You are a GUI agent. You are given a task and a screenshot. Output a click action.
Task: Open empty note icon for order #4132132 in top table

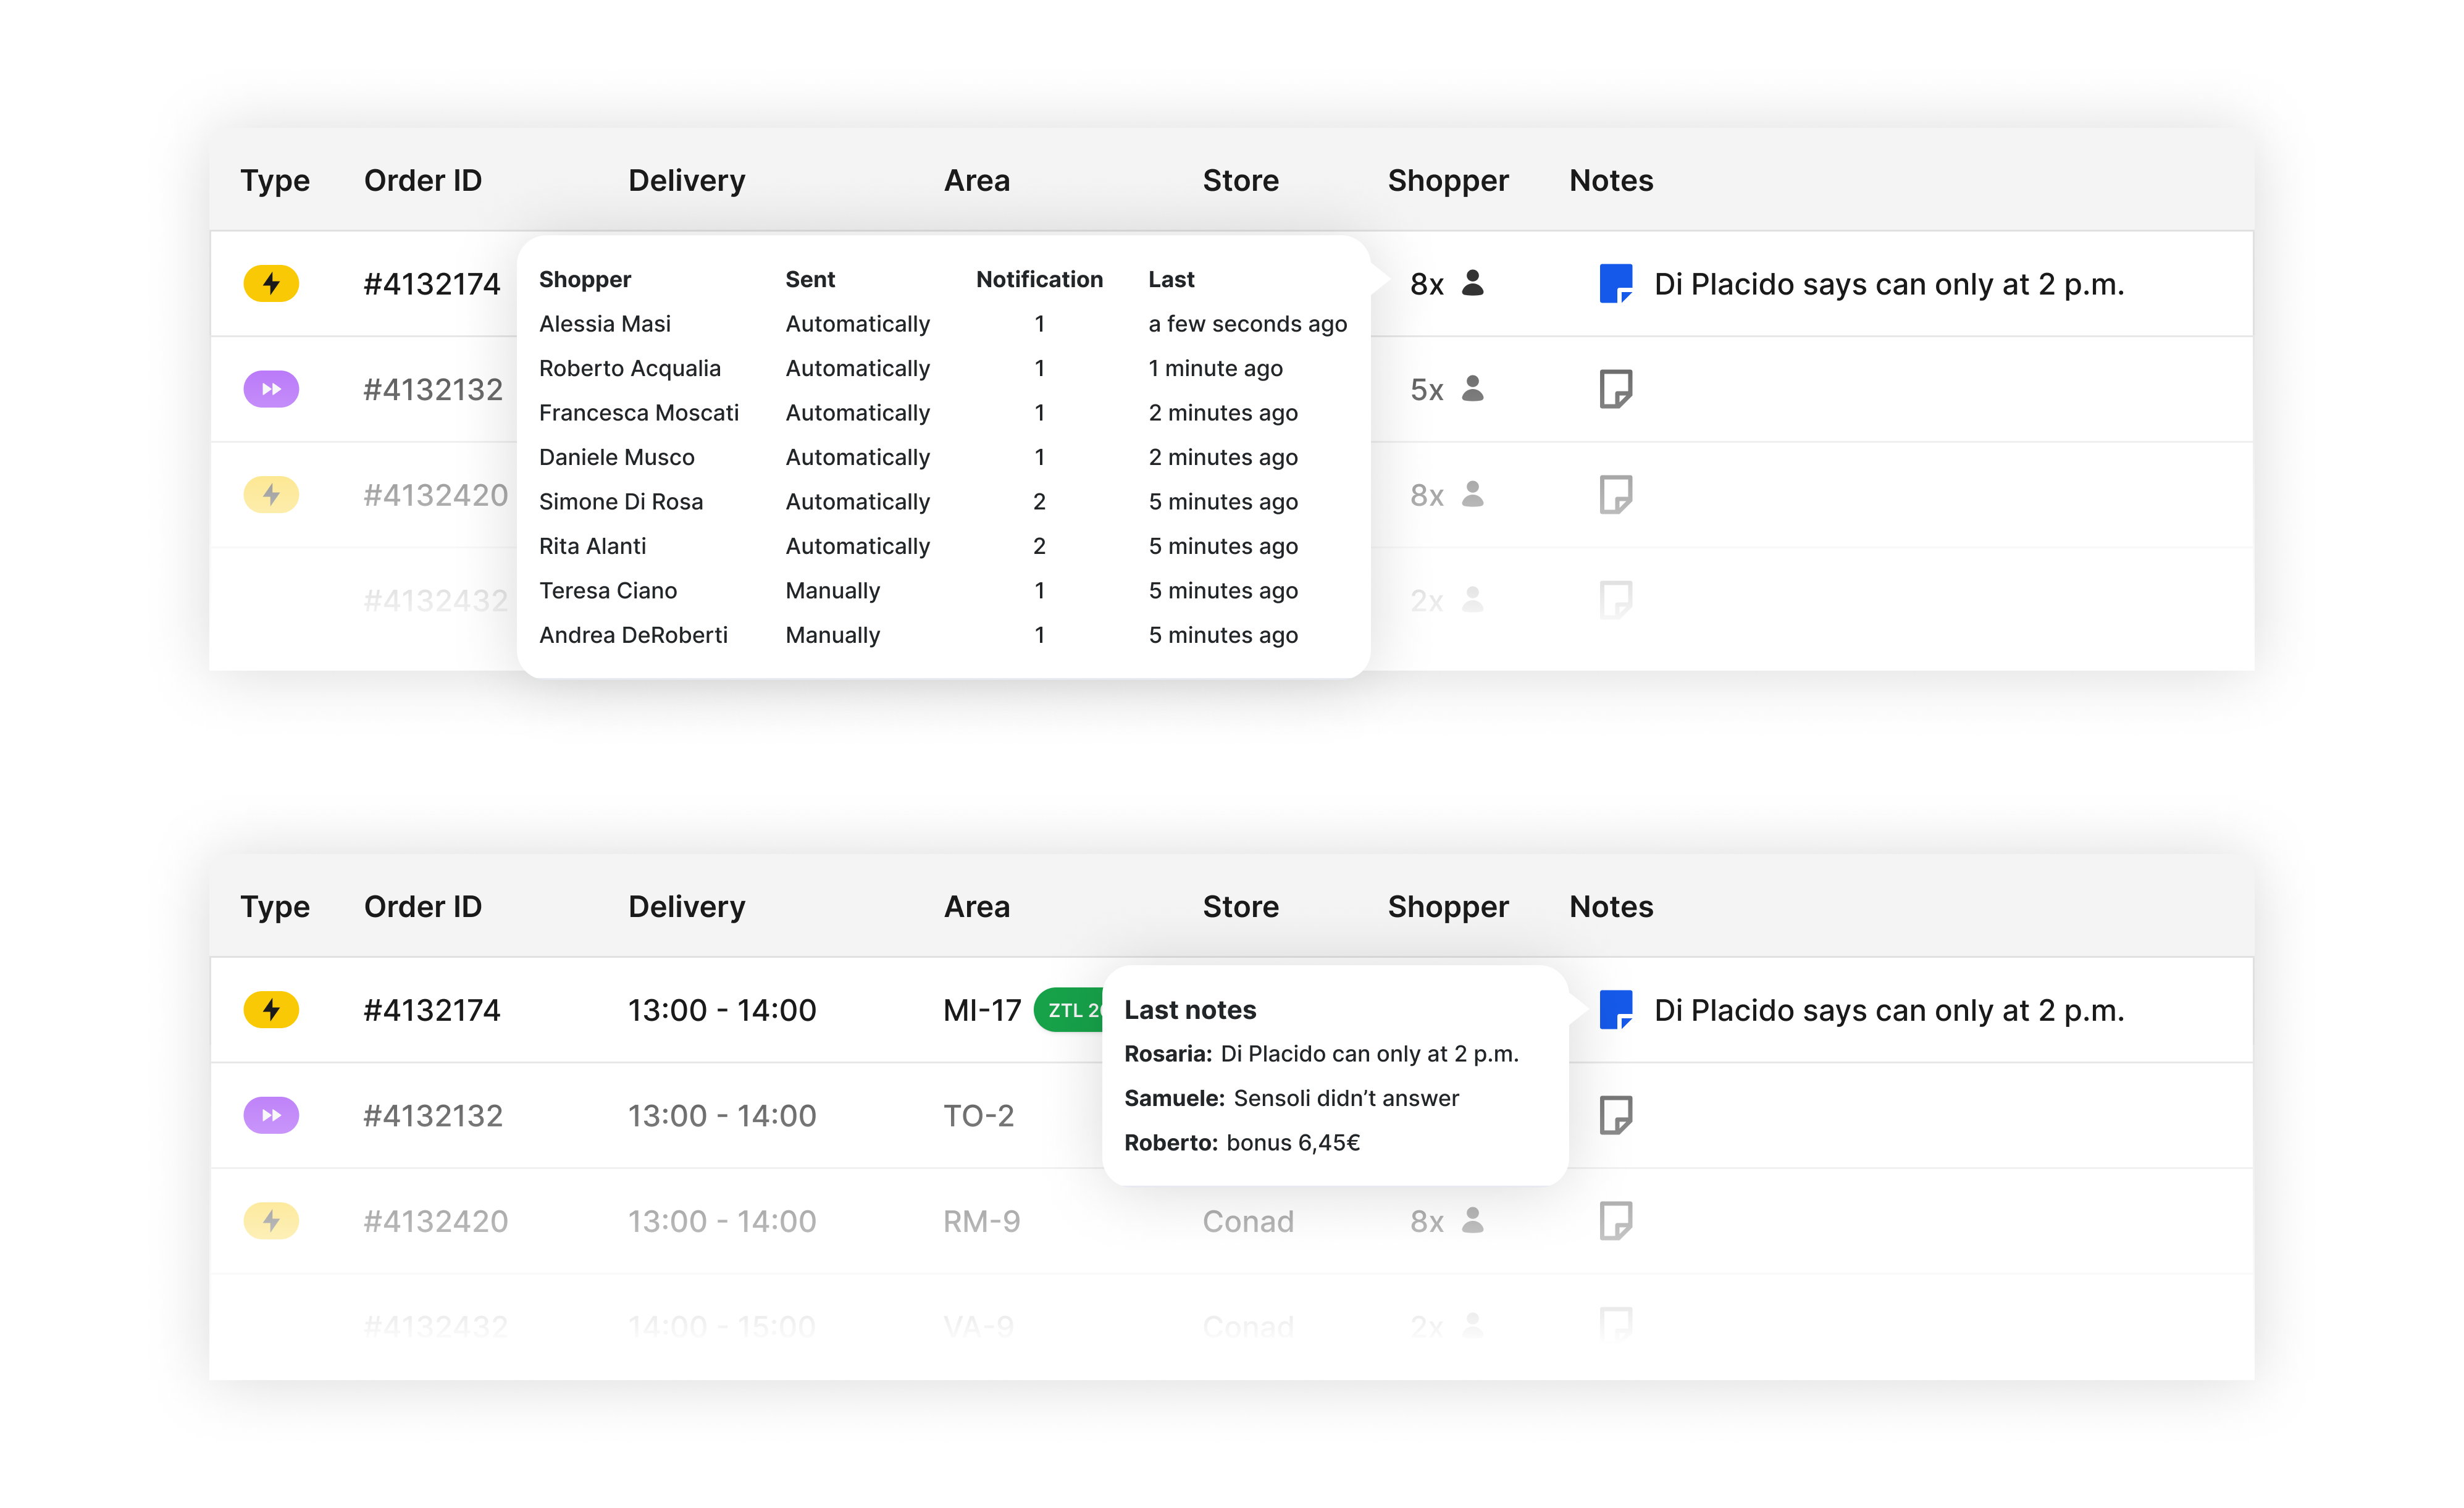point(1615,389)
